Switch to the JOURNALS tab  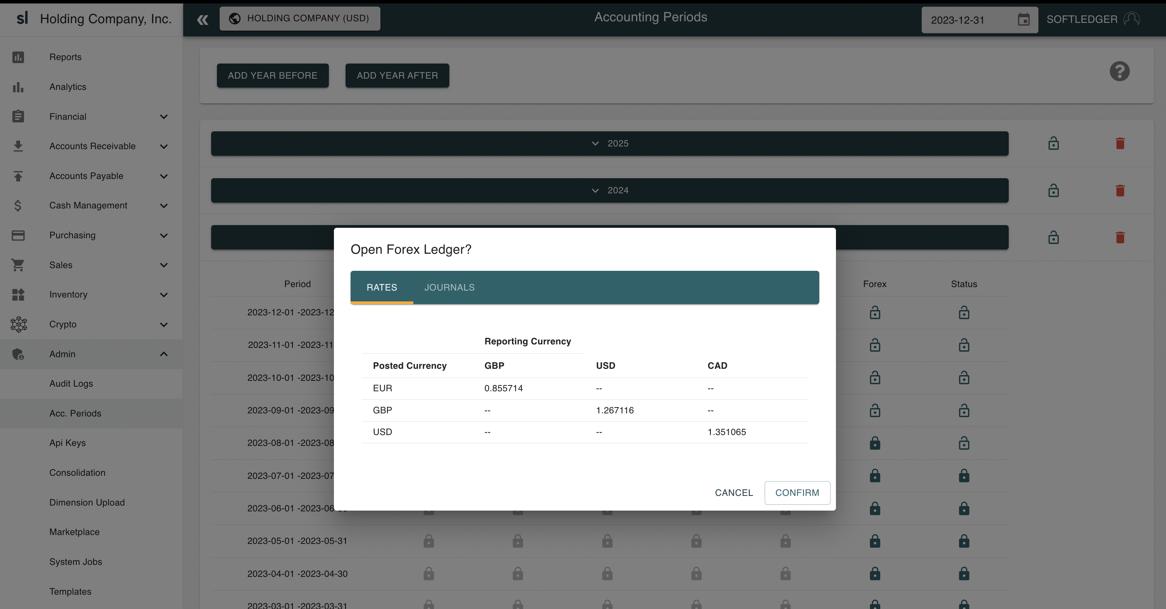click(449, 287)
